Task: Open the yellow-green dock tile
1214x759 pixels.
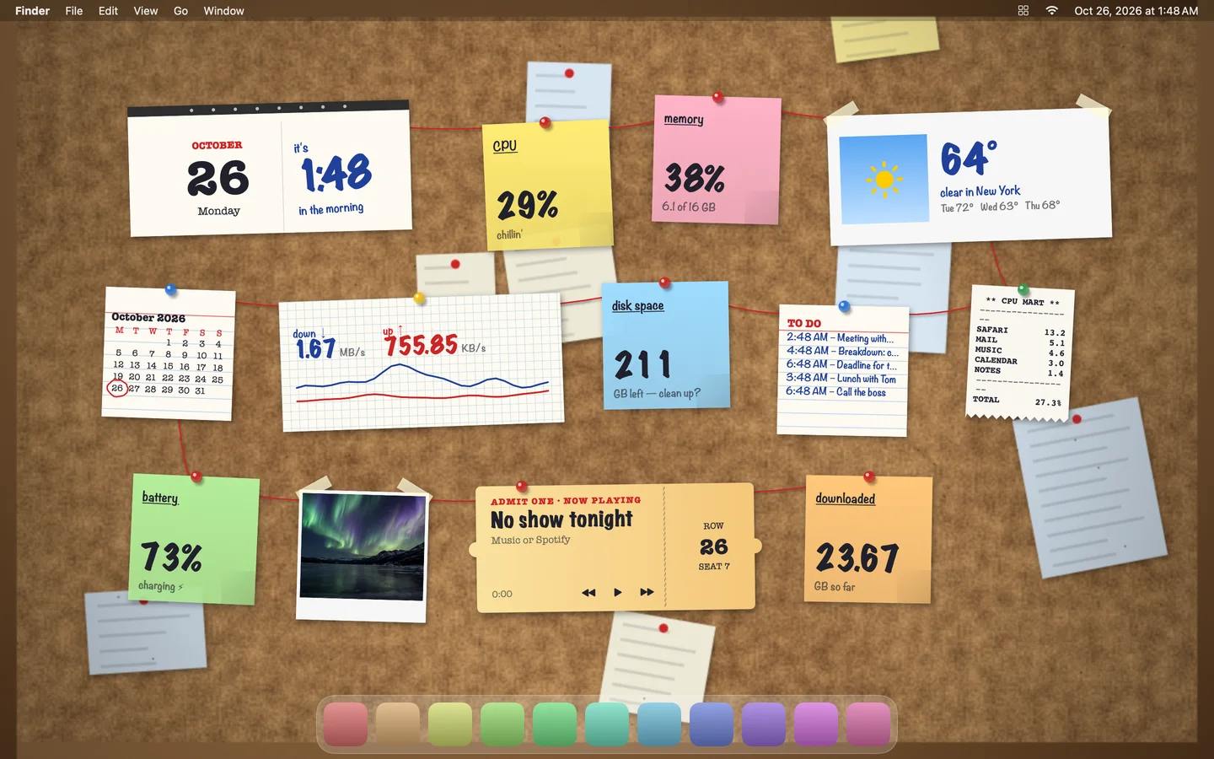Action: click(x=450, y=724)
